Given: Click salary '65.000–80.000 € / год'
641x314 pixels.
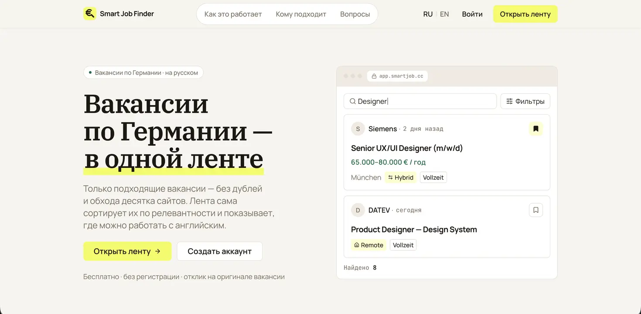Looking at the screenshot, I should point(388,162).
